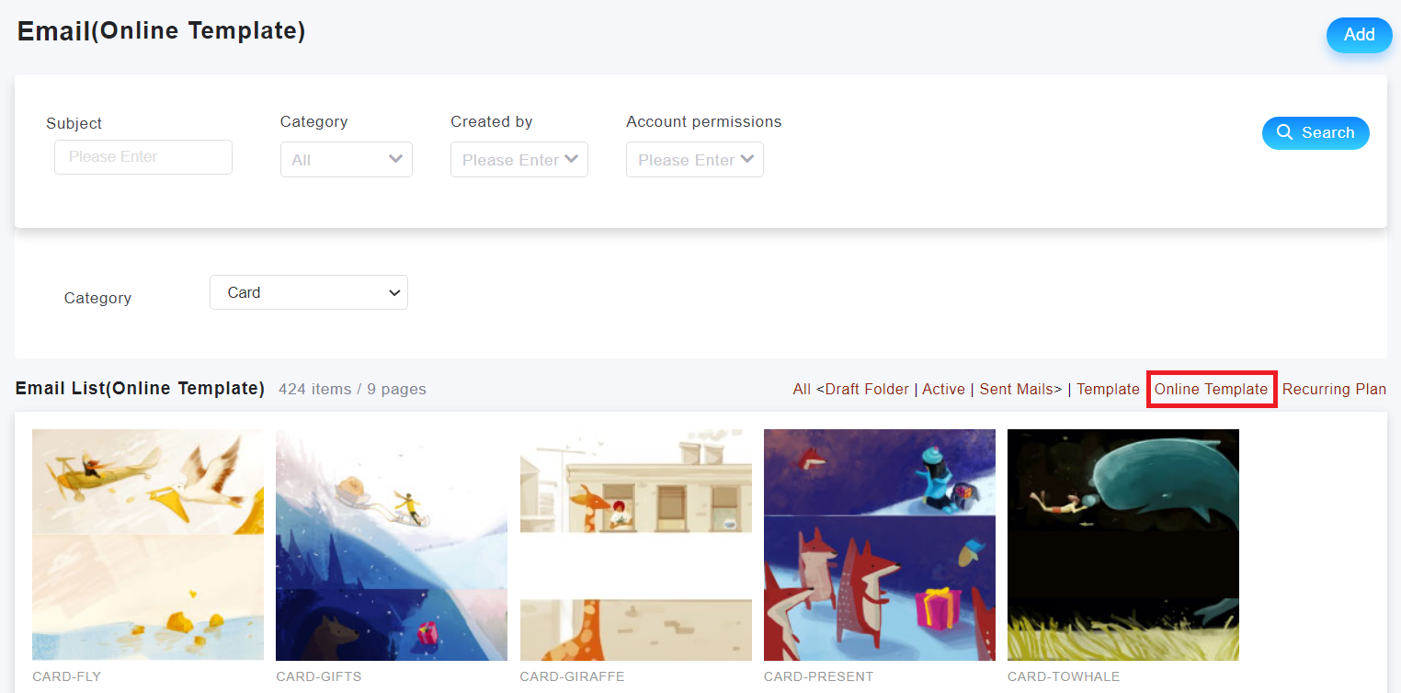This screenshot has width=1401, height=693.
Task: Show Active emails
Action: pyautogui.click(x=943, y=390)
